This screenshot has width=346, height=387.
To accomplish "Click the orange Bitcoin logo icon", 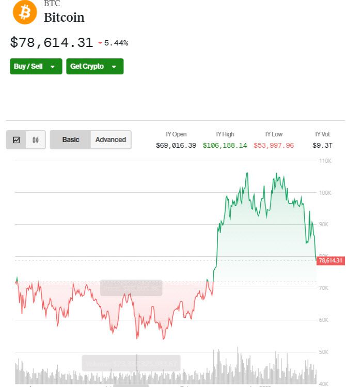I will tap(25, 12).
